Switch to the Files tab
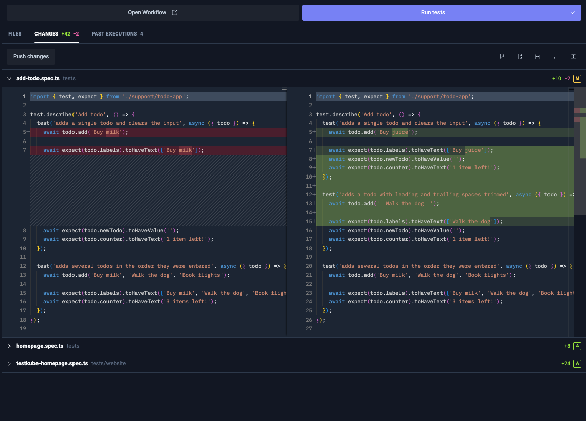Image resolution: width=586 pixels, height=421 pixels. pos(15,33)
